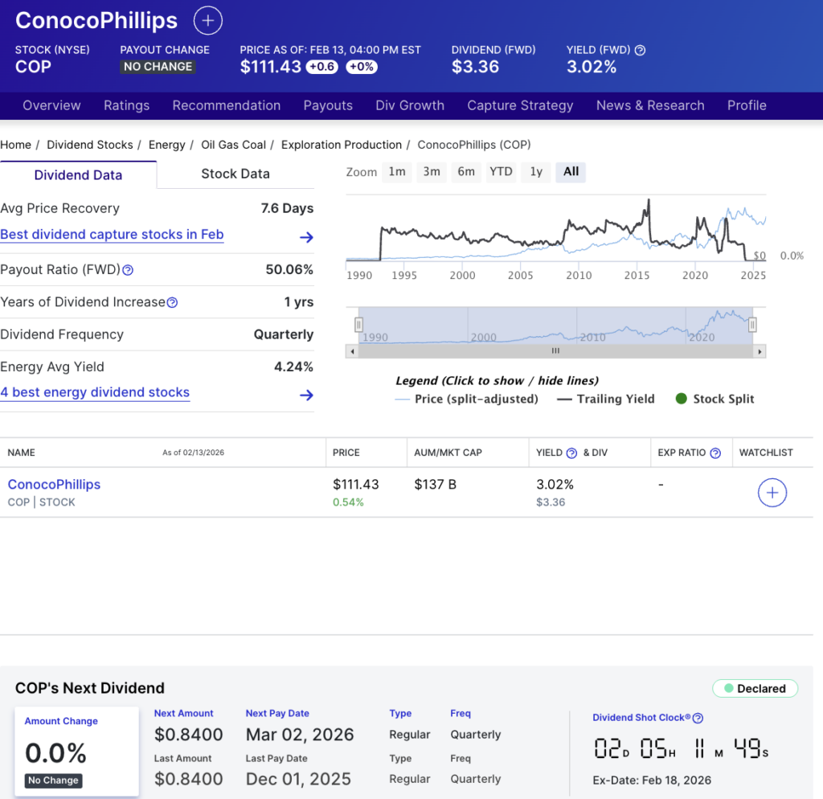This screenshot has height=799, width=823.
Task: Click the Yield (FWD) help icon
Action: coord(640,50)
